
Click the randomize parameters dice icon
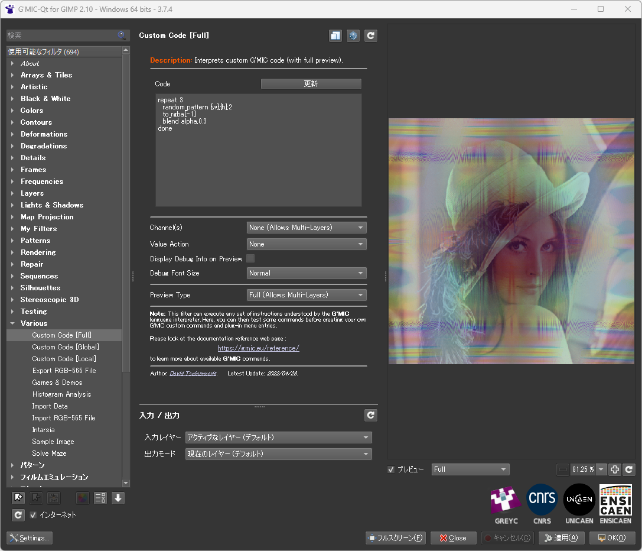pos(353,35)
